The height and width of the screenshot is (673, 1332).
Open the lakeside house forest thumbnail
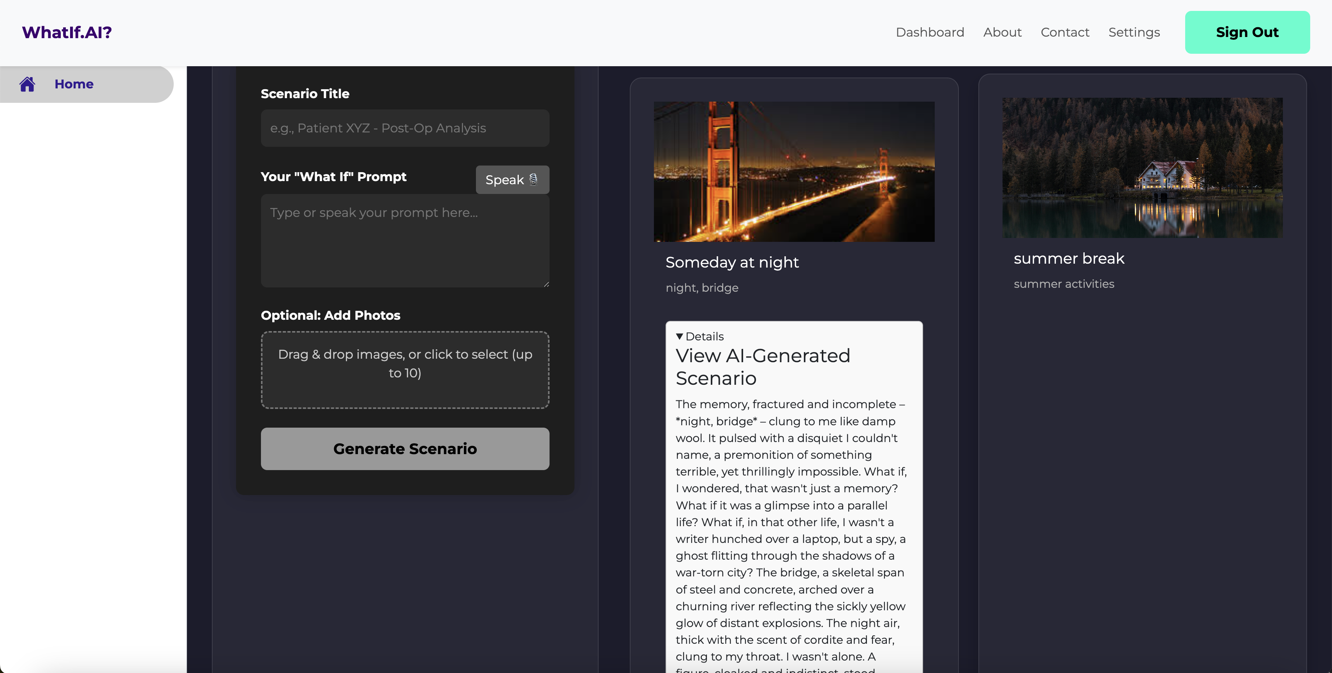tap(1142, 168)
